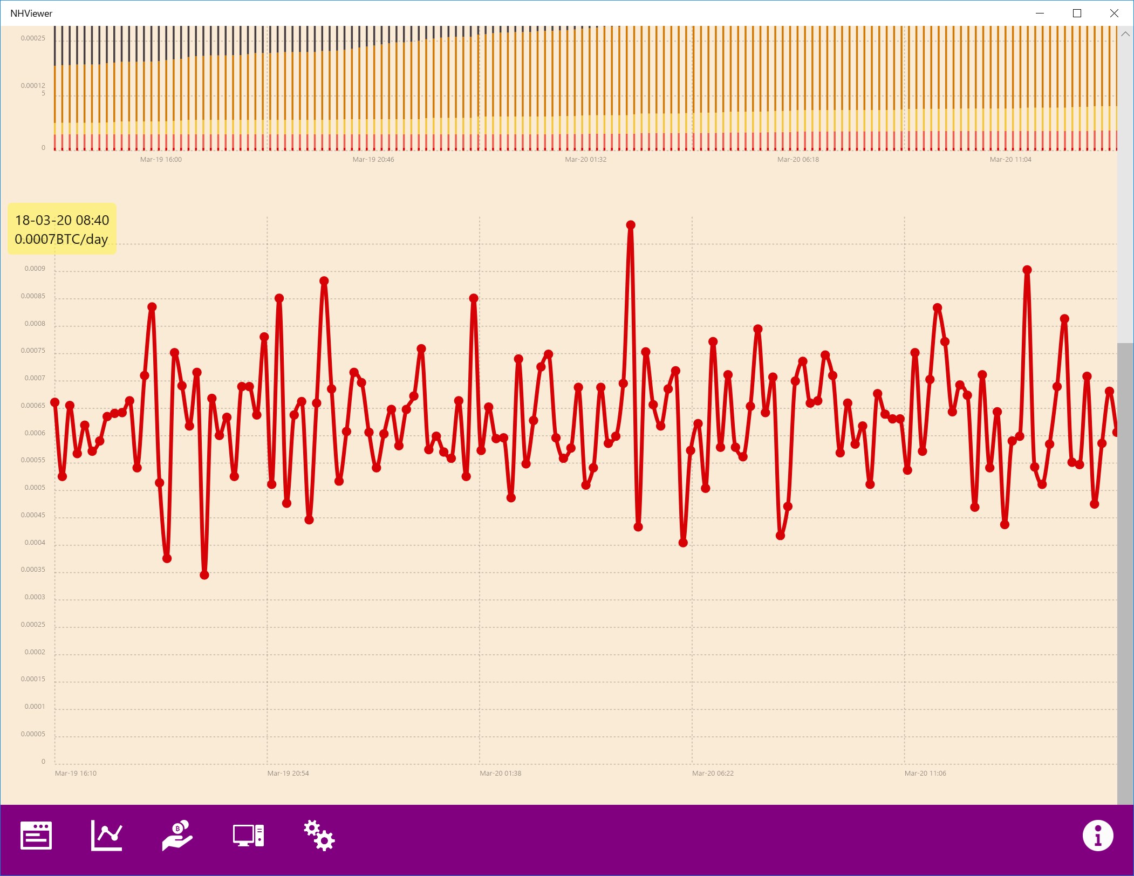This screenshot has width=1134, height=876.
Task: Click the Mar-20 11:06 axis label
Action: (x=925, y=773)
